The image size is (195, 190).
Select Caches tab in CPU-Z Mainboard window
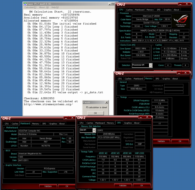(15, 124)
